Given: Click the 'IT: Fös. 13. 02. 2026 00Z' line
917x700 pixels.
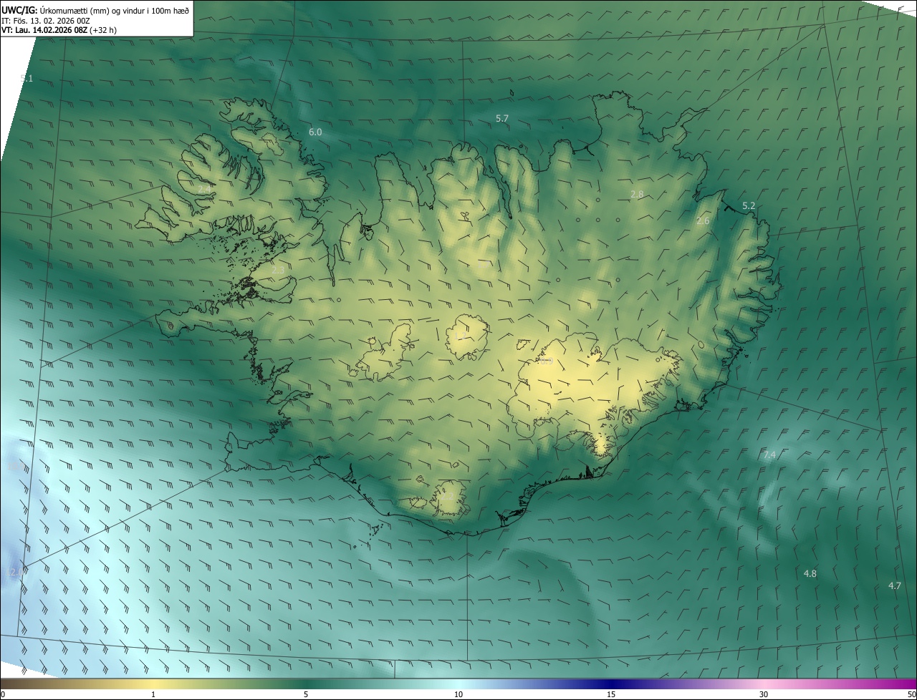Looking at the screenshot, I should [x=45, y=21].
